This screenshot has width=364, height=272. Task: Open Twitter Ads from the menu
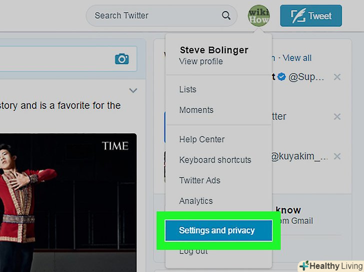coord(199,180)
